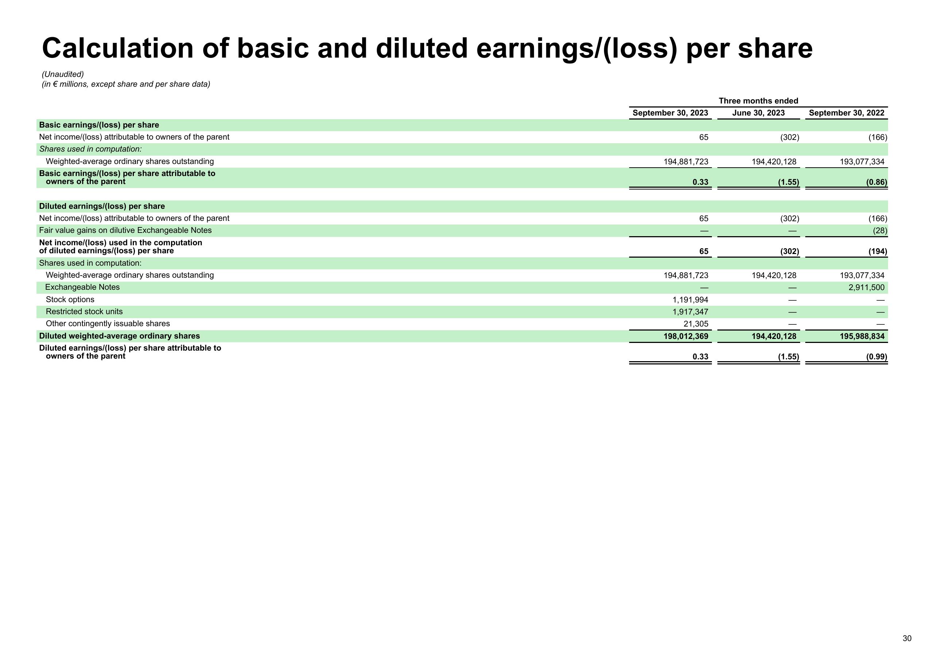The image size is (930, 656).
Task: Select the 'Basic earnings/(loss) per share' section heading
Action: [99, 125]
